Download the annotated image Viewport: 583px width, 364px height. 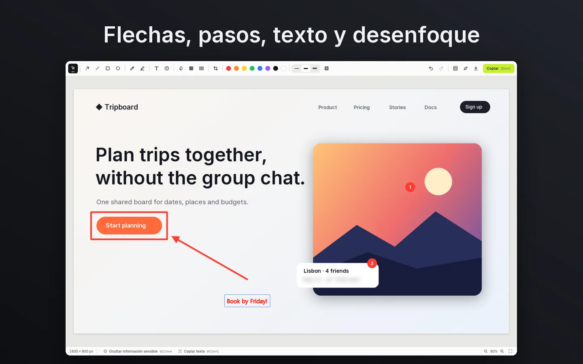coord(476,68)
